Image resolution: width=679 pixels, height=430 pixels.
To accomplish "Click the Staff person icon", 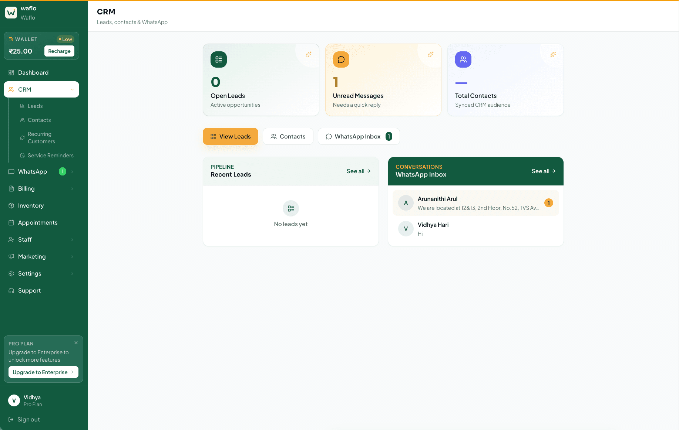I will click(11, 239).
